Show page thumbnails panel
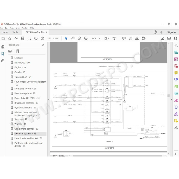The width and height of the screenshot is (179, 179). (x=3, y=47)
